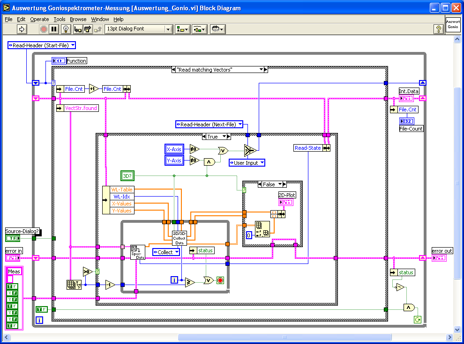Click the Source-Dialog? boolean terminal
Image resolution: width=464 pixels, height=344 pixels.
click(13, 238)
